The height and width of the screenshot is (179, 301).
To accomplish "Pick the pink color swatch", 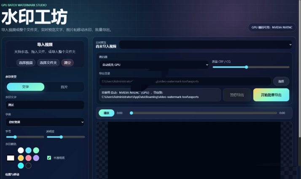I will pyautogui.click(x=28, y=158).
